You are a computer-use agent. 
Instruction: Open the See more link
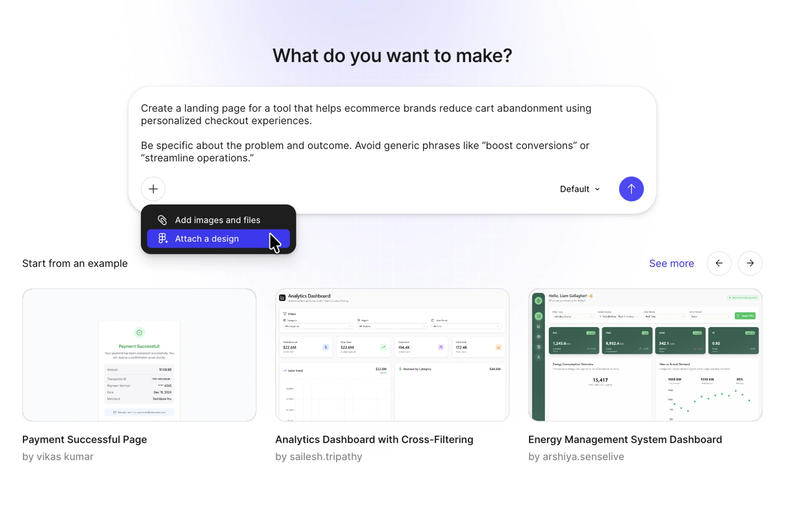pos(671,263)
